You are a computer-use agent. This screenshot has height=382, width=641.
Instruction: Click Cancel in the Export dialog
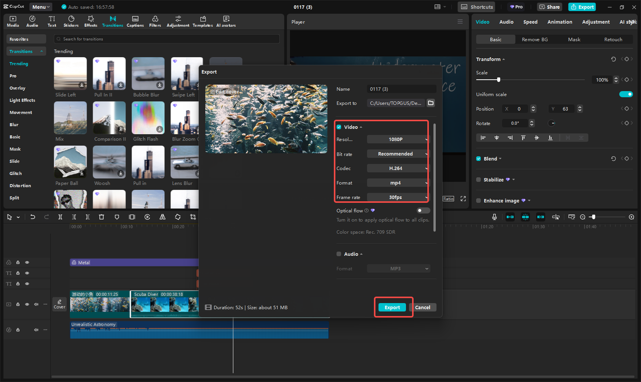point(423,307)
